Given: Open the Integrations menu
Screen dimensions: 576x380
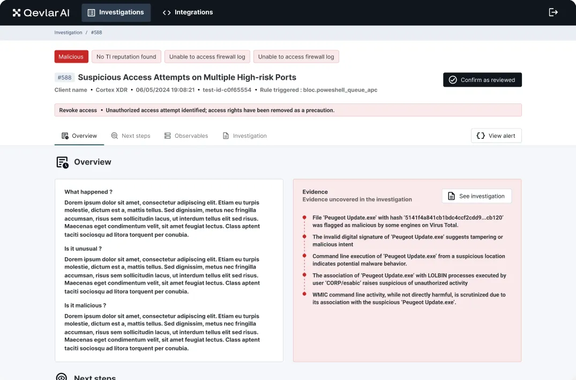Looking at the screenshot, I should 188,12.
